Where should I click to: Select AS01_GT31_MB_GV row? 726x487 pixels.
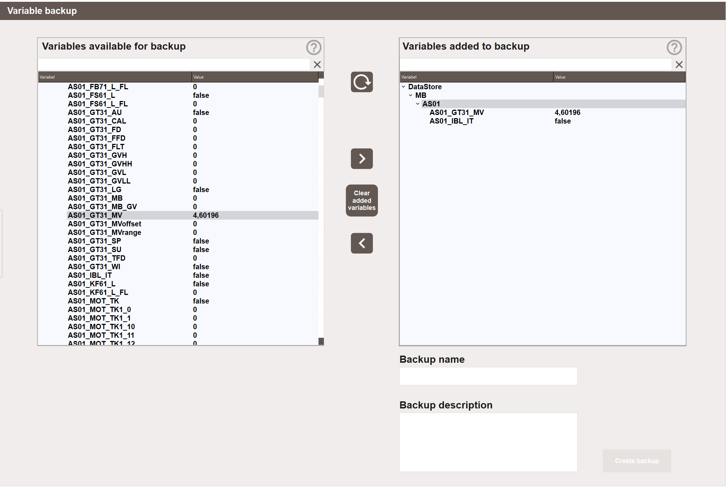(192, 207)
